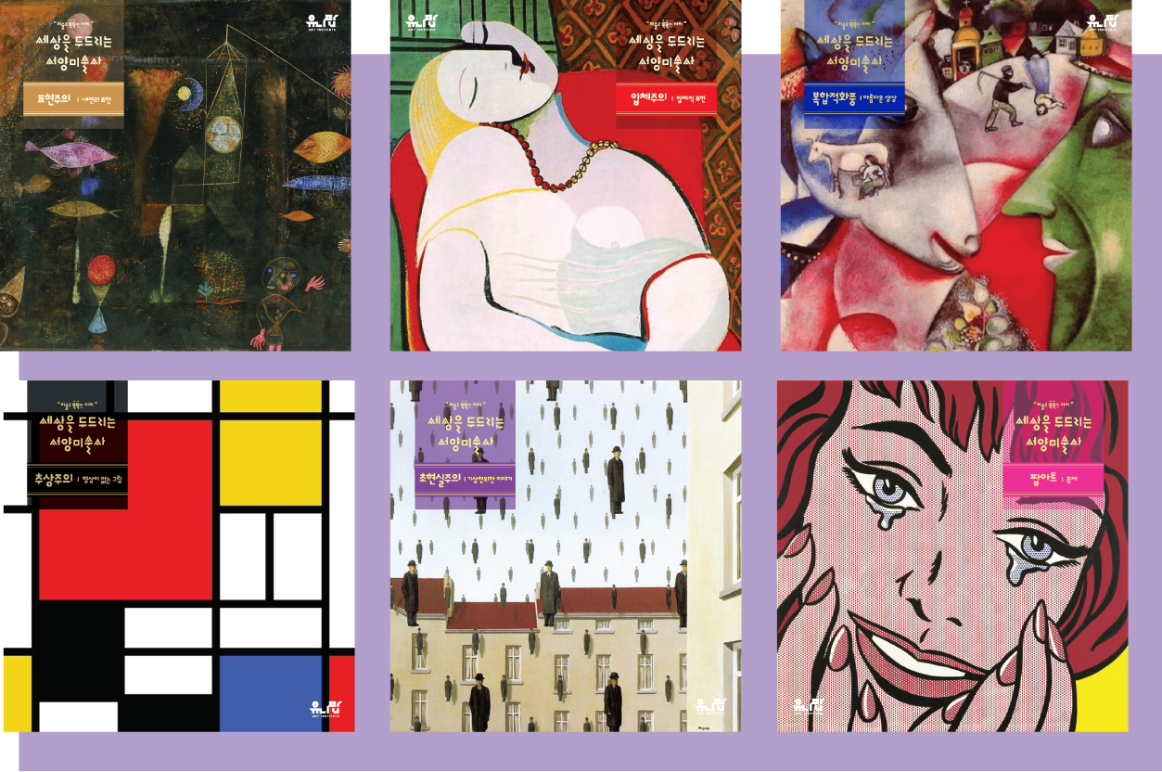Click the logo on the 팝아트 cover
The image size is (1162, 772).
click(809, 706)
